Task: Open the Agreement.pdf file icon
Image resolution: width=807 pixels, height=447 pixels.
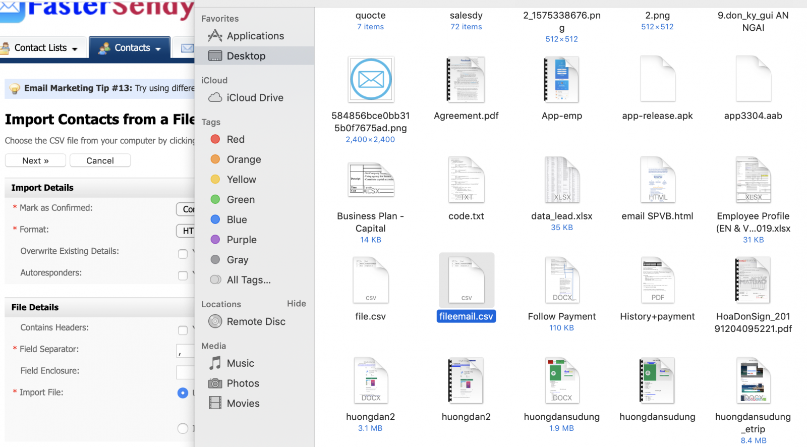Action: [466, 80]
